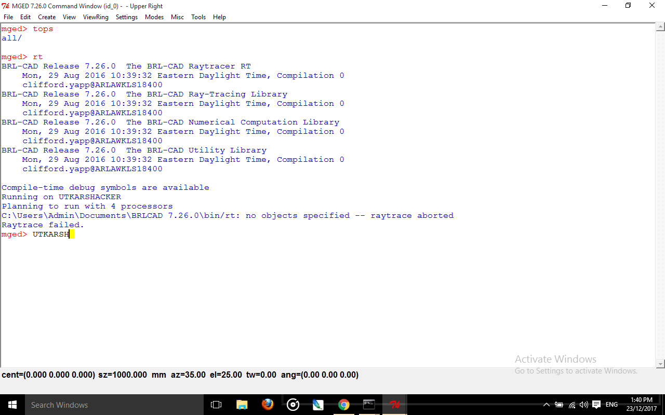
Task: Click the Search Windows box
Action: click(114, 405)
